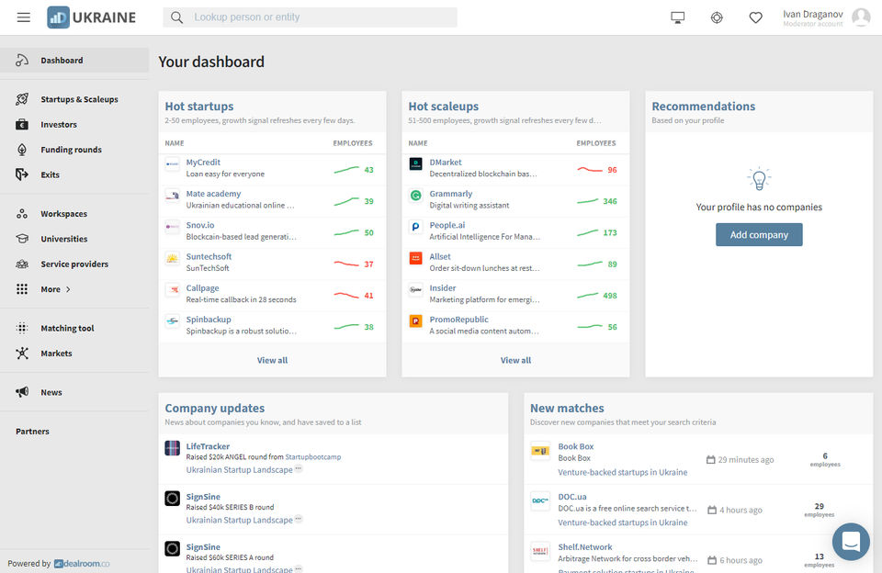Open Ivan Draganov account menu
Image resolution: width=882 pixels, height=573 pixels.
point(813,17)
